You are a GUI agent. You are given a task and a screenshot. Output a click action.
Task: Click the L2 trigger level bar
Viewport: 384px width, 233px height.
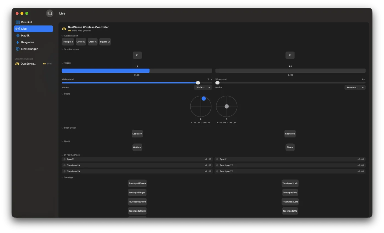pyautogui.click(x=137, y=71)
